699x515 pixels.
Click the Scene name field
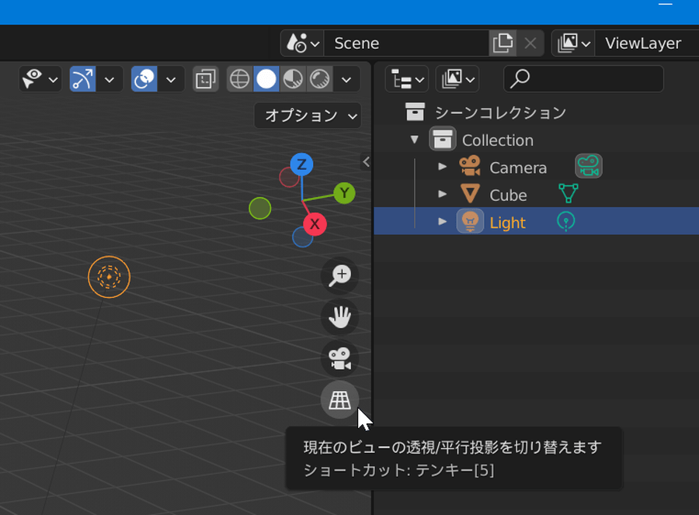coord(406,43)
